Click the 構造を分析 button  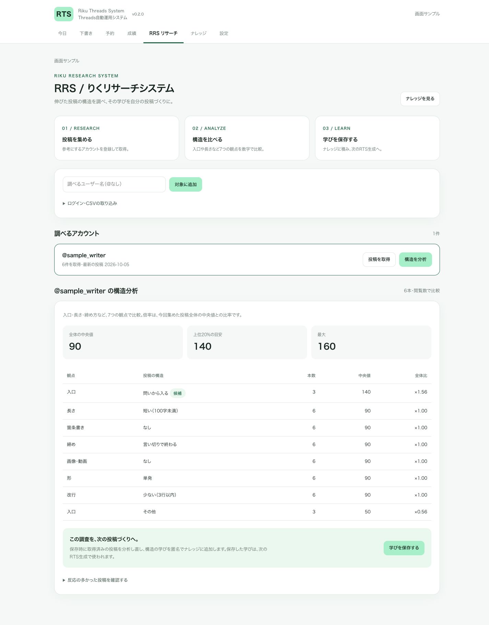(x=416, y=260)
